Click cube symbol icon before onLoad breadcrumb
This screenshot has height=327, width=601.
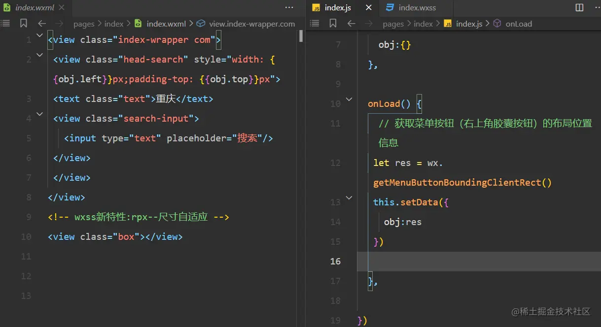(497, 23)
